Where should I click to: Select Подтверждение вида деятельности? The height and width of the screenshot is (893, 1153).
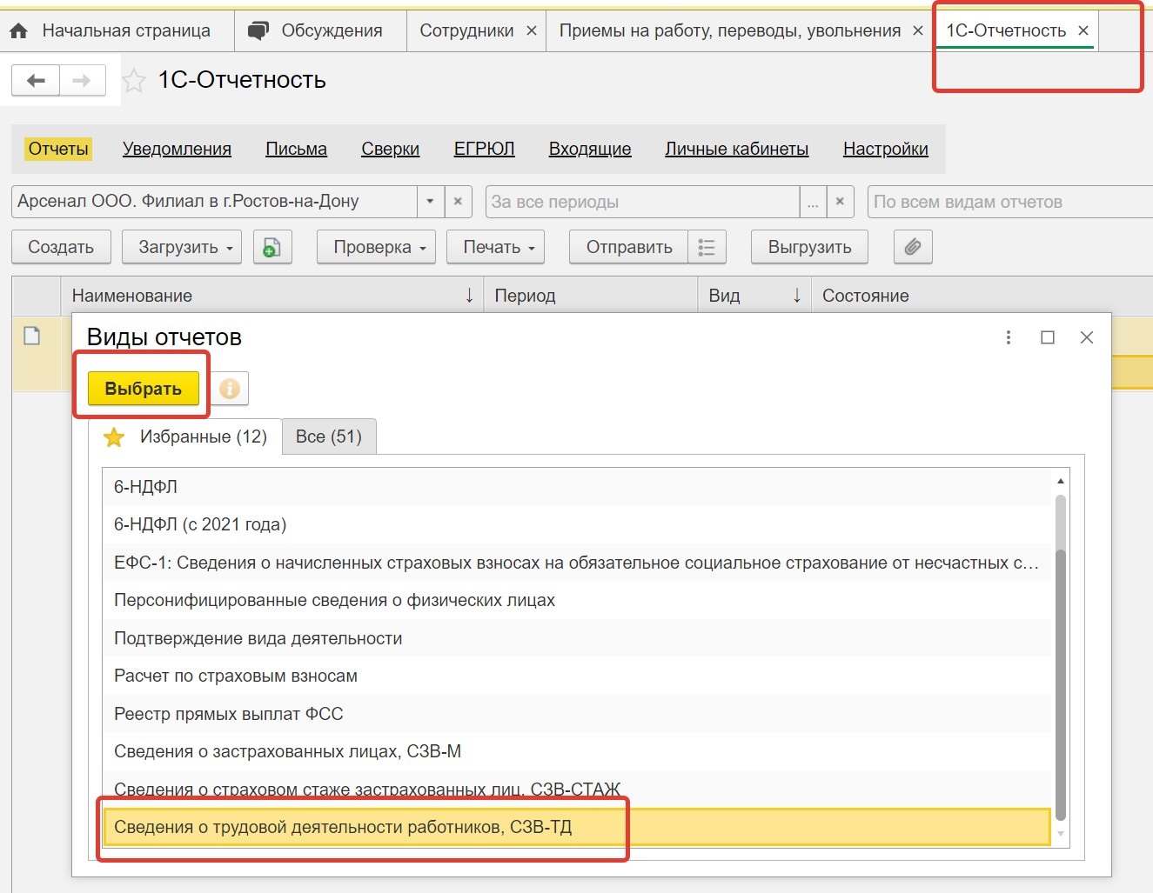click(577, 638)
